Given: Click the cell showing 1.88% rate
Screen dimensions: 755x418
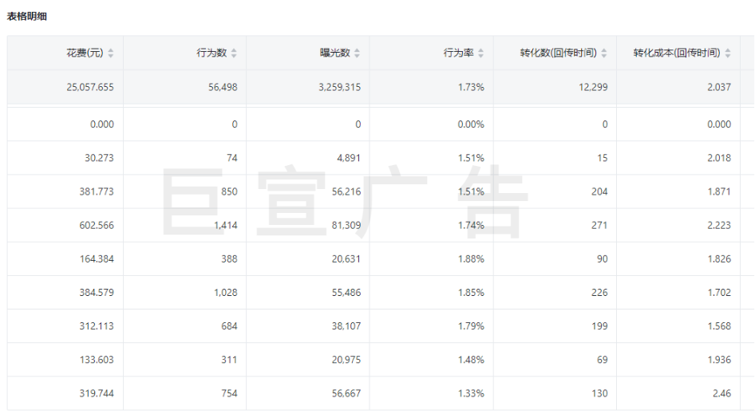Looking at the screenshot, I should (471, 259).
